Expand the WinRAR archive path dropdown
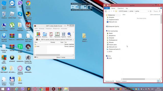Screen dimensions: 163x91 [x=73, y=39]
